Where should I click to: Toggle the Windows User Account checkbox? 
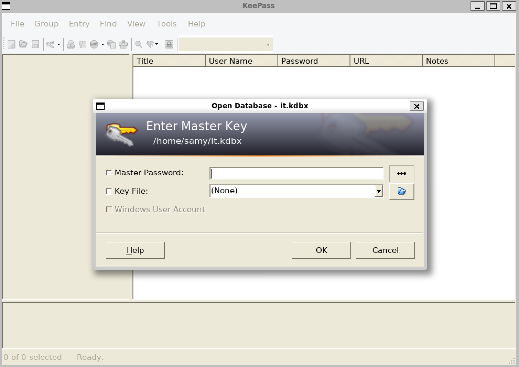tap(109, 210)
